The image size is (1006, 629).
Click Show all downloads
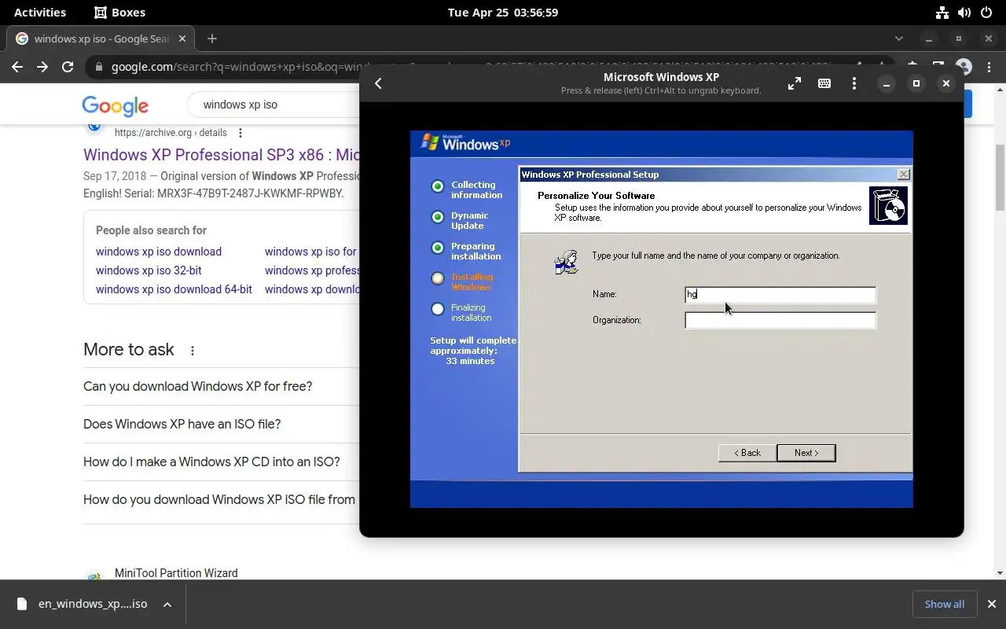[x=944, y=604]
